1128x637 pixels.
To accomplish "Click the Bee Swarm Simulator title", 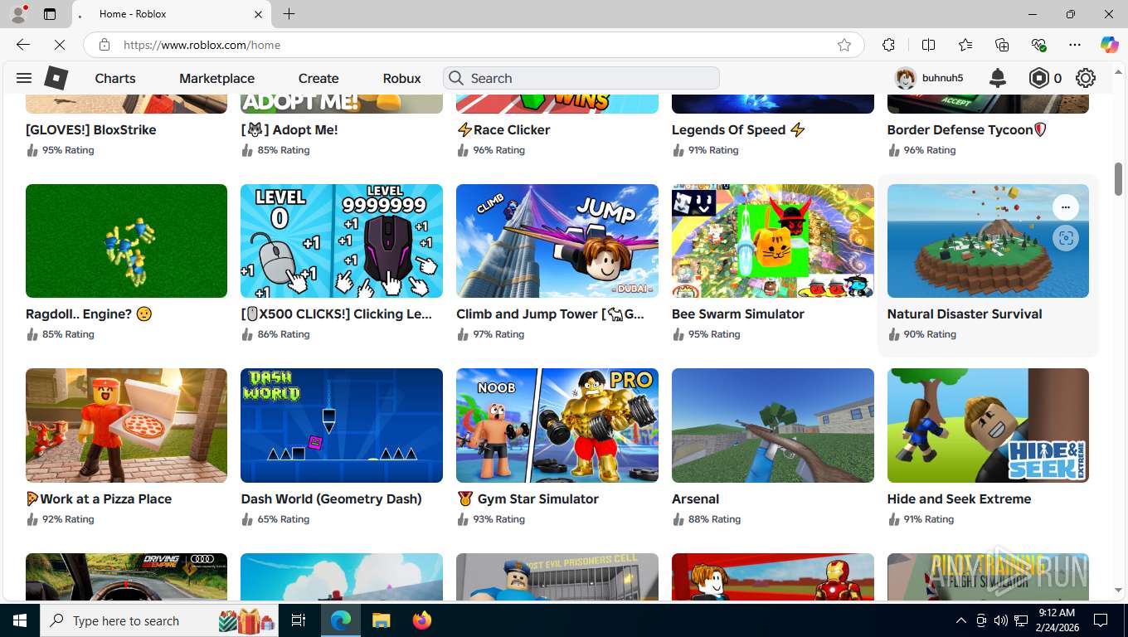I will [738, 314].
